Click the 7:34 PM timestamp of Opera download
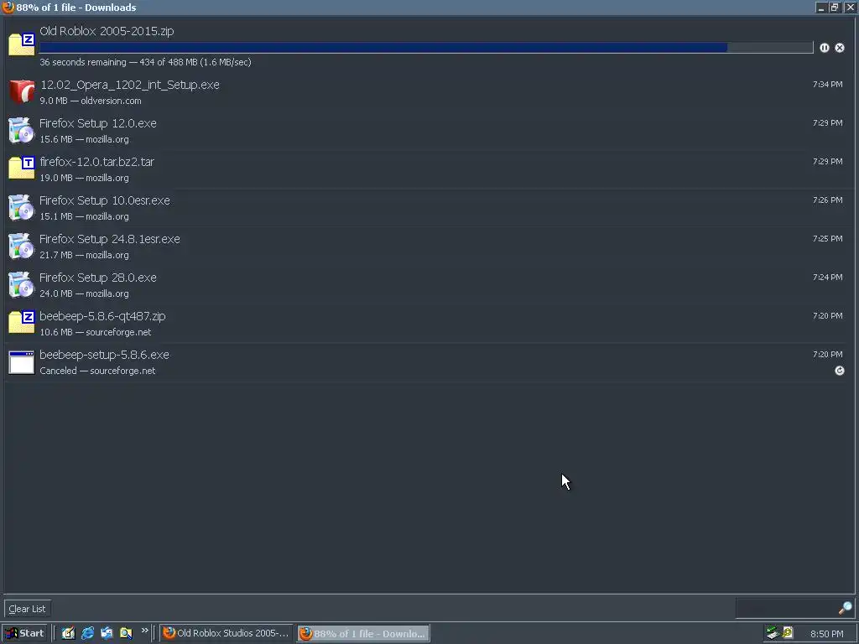 click(x=828, y=85)
